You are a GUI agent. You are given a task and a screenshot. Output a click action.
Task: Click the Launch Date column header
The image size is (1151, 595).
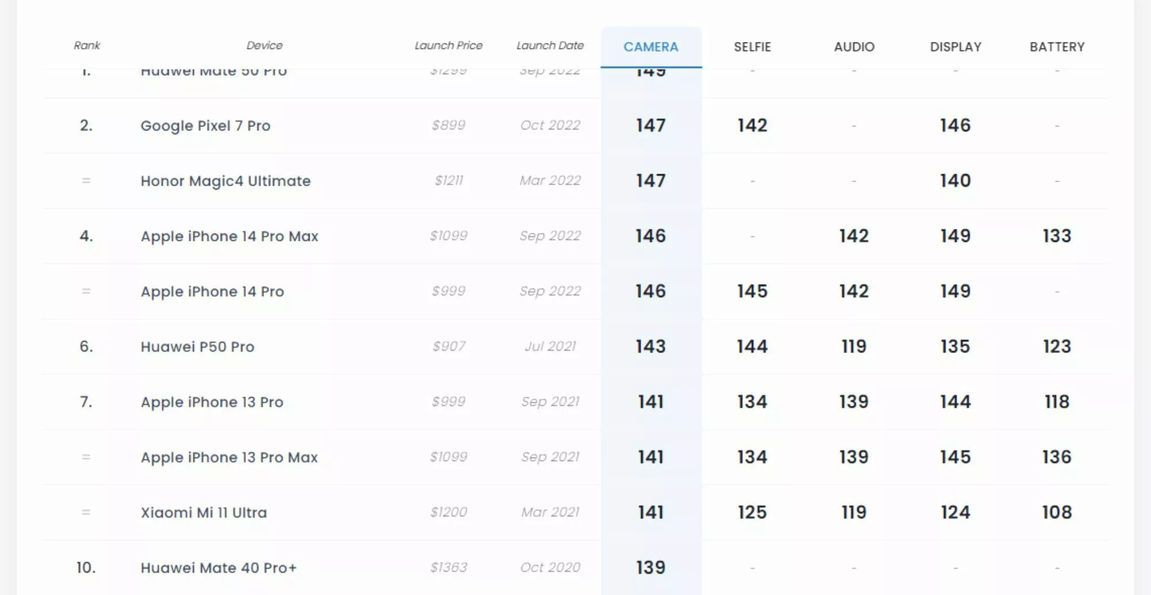click(x=550, y=45)
